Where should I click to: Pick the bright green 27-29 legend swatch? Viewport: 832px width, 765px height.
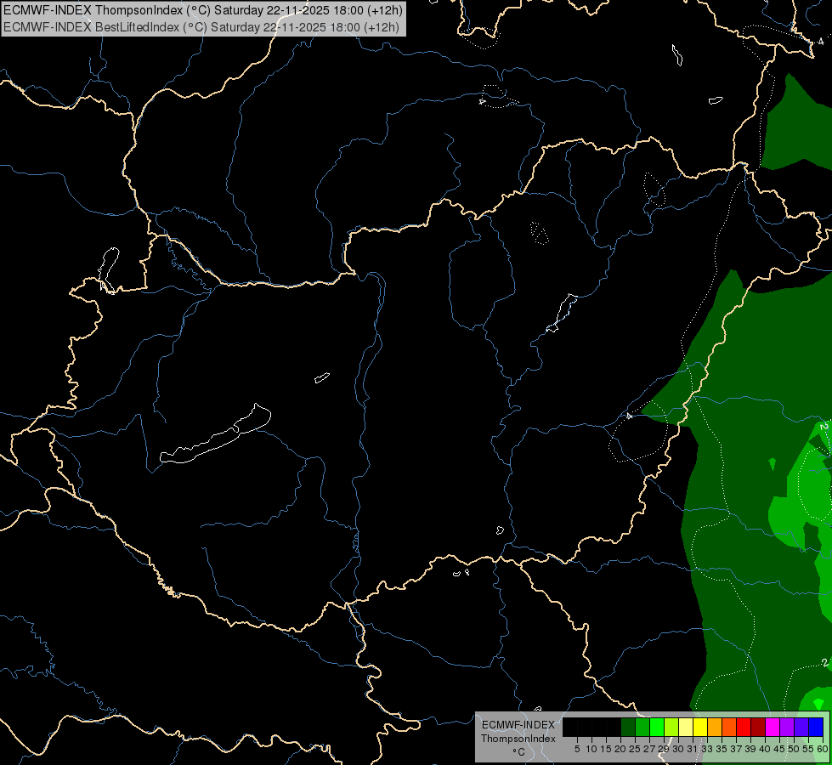(x=657, y=727)
